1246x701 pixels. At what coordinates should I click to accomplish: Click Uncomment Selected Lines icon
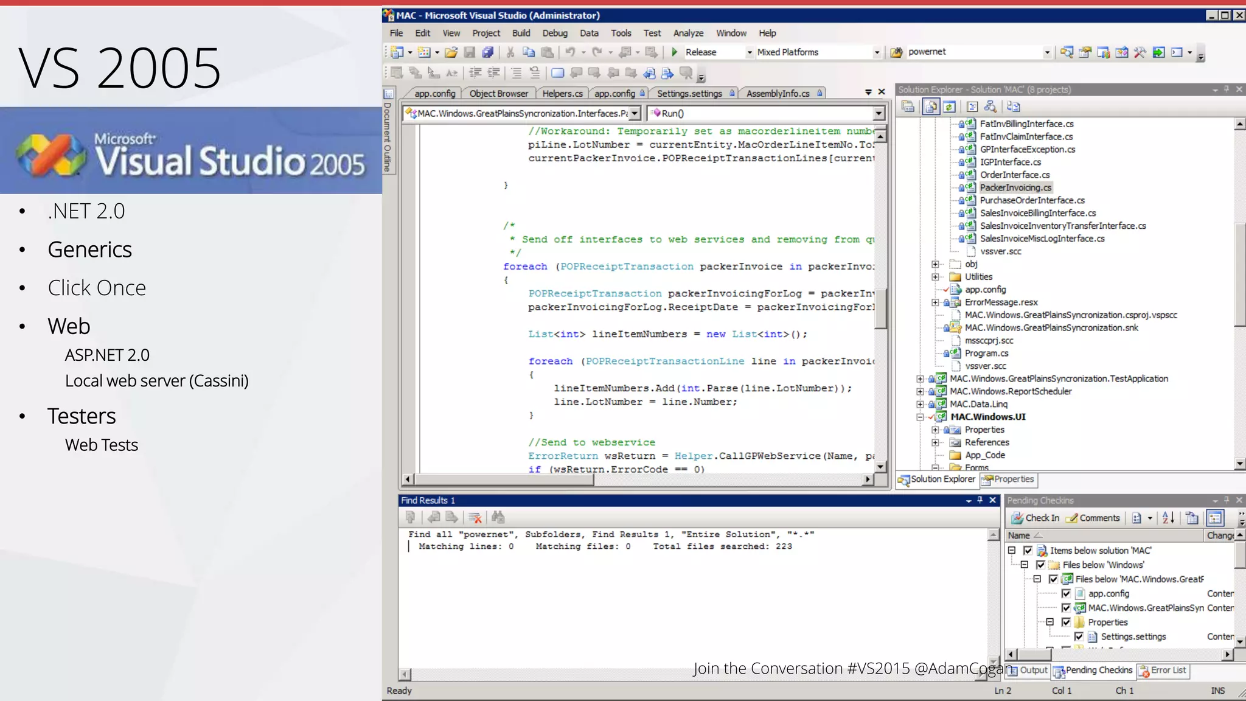pyautogui.click(x=535, y=73)
